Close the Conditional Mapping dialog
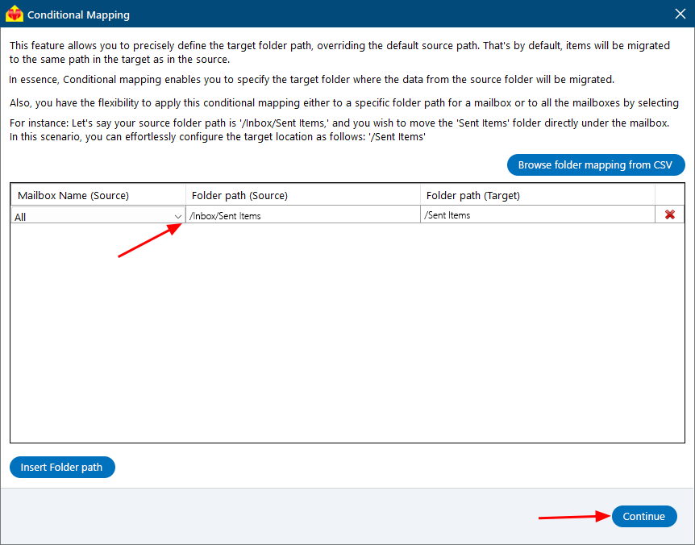695x545 pixels. (x=680, y=13)
